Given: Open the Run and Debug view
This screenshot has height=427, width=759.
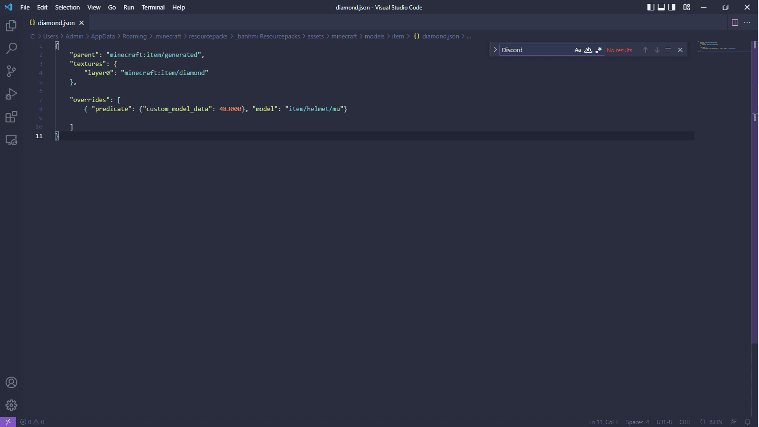Looking at the screenshot, I should coord(11,94).
